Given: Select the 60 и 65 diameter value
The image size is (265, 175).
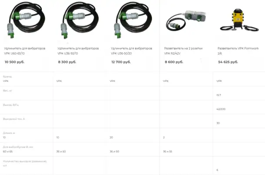Looking at the screenshot, I should click(x=8, y=151).
